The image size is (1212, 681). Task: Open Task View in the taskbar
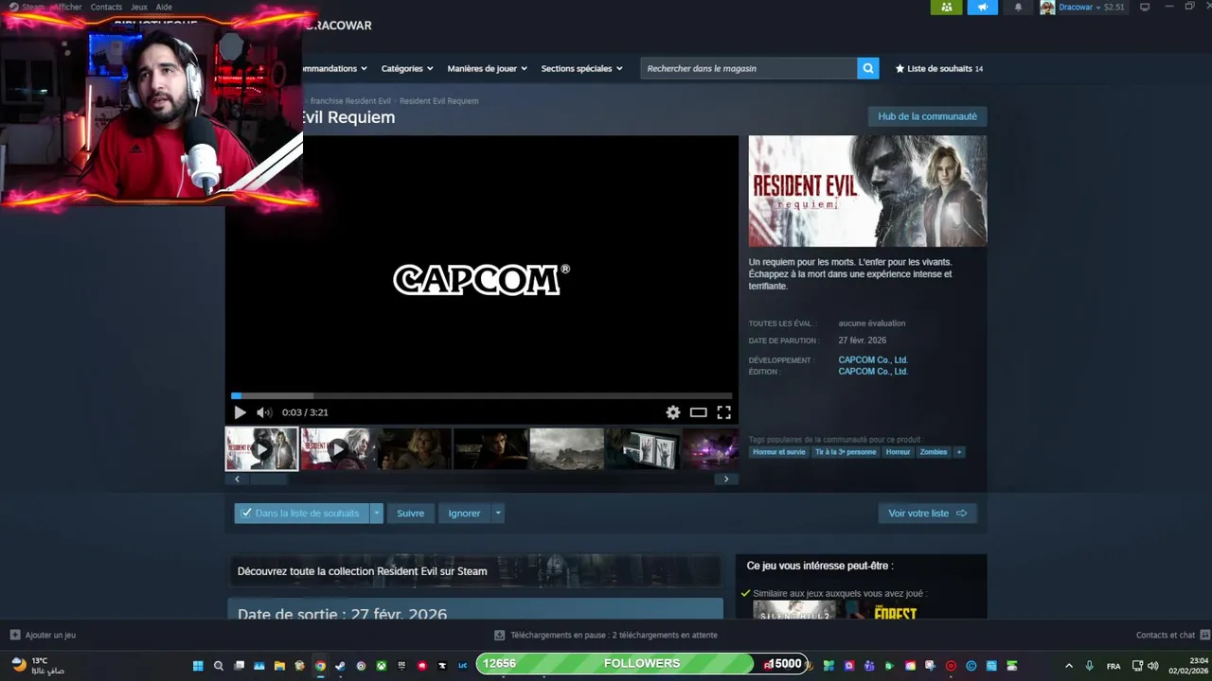click(x=240, y=666)
